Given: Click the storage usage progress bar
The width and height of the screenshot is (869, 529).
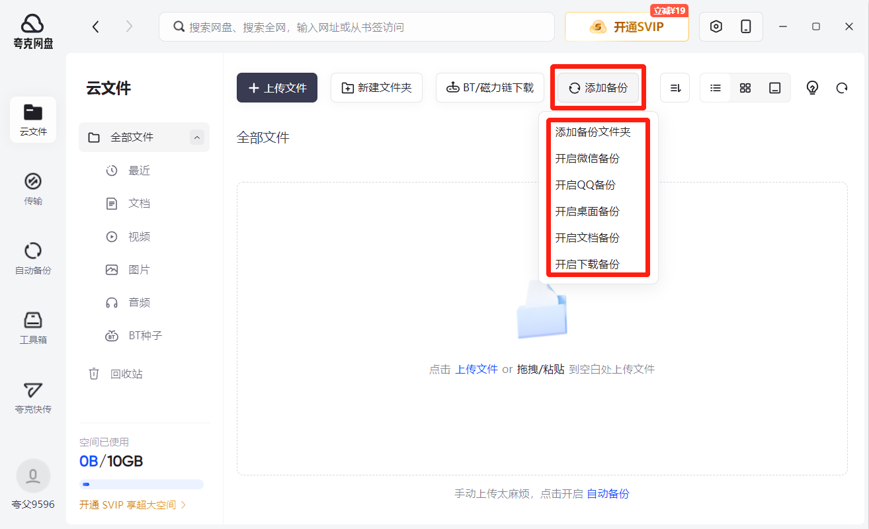Looking at the screenshot, I should click(x=142, y=484).
